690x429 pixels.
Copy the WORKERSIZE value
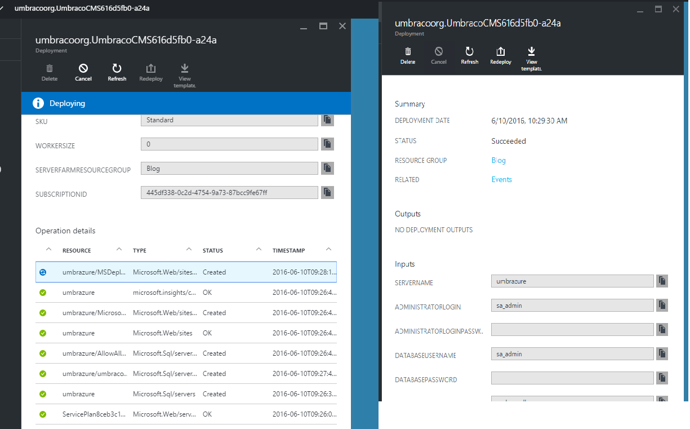(x=328, y=144)
